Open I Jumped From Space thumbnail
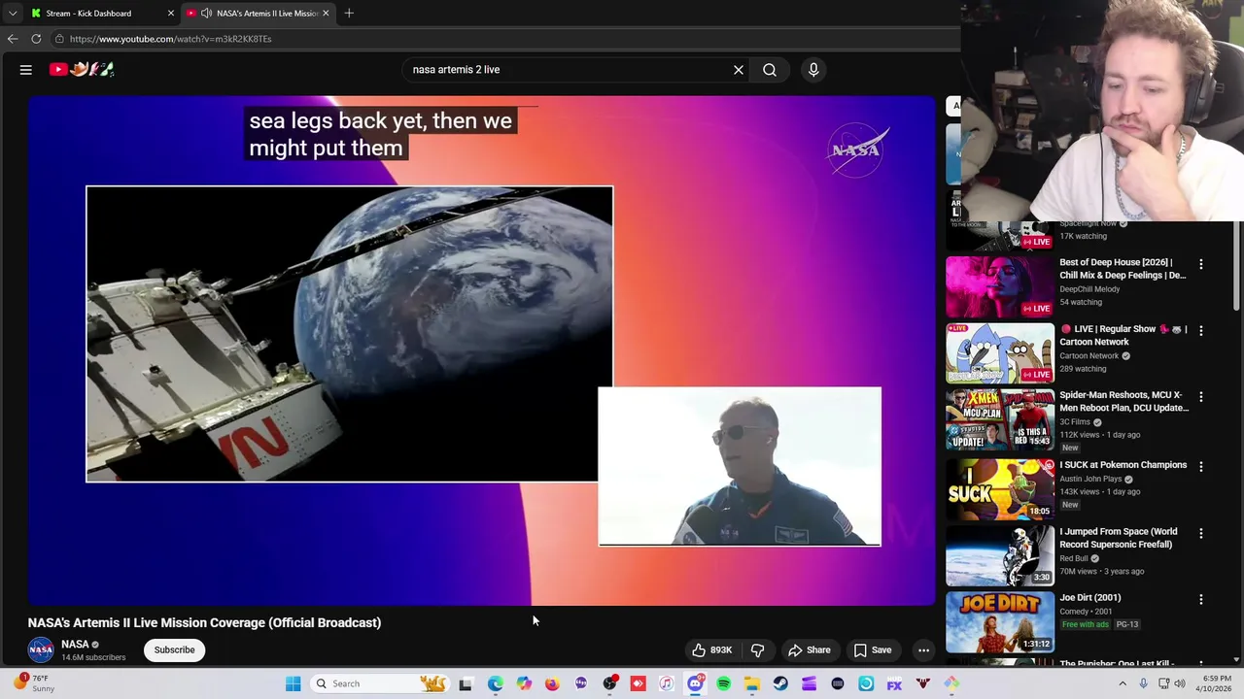Image resolution: width=1244 pixels, height=699 pixels. coord(1000,554)
